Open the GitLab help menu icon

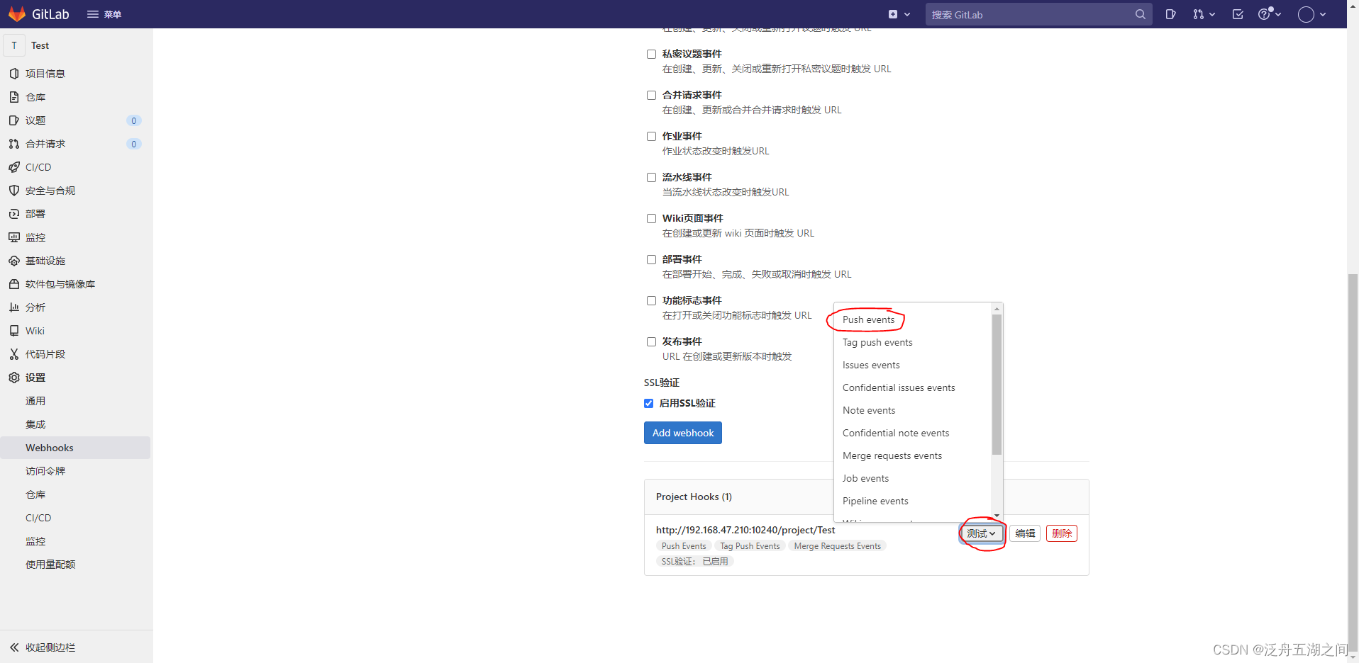pos(1267,14)
